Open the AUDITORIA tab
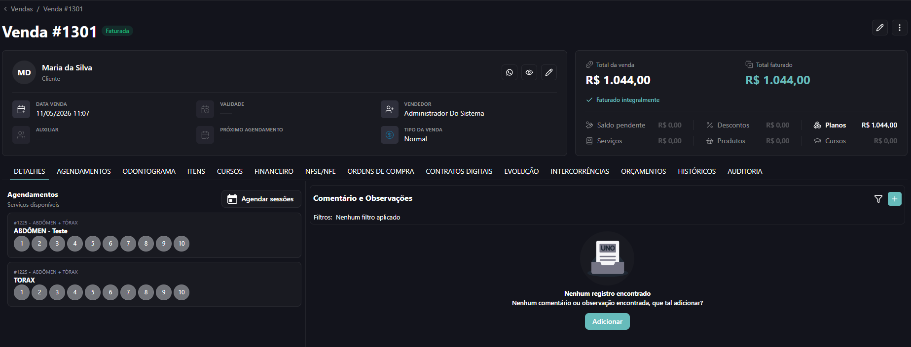911x347 pixels. tap(745, 171)
